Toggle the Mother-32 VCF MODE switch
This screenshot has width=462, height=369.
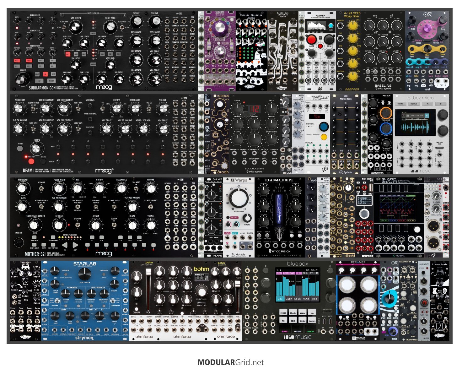(96, 207)
